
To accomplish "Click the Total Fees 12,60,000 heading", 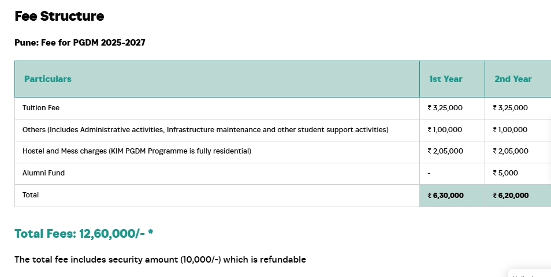I will pyautogui.click(x=84, y=234).
